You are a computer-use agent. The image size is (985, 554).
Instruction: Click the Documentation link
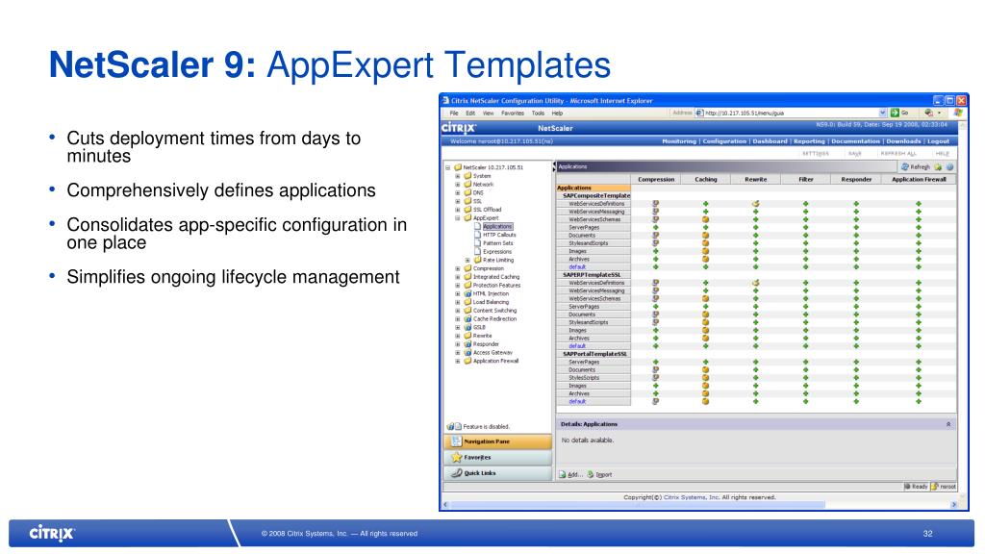[x=855, y=141]
